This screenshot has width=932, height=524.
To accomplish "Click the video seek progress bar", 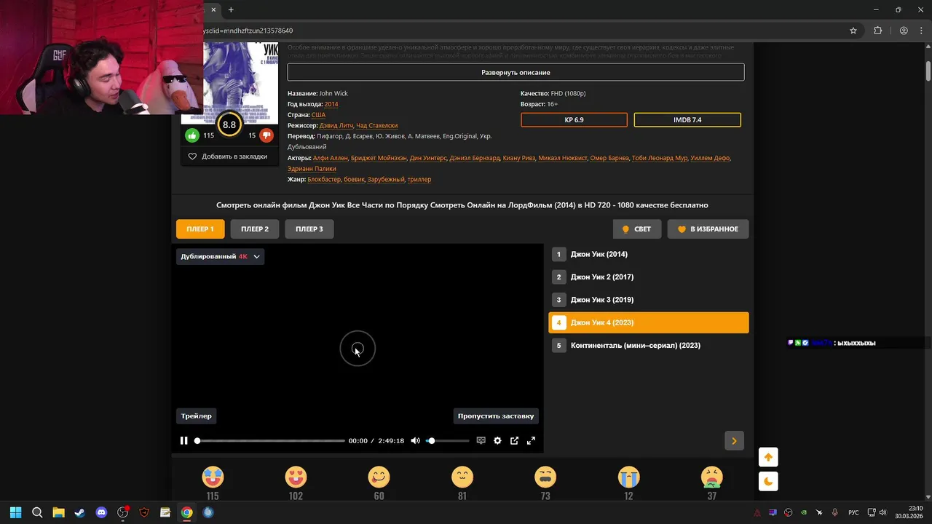I will 269,440.
